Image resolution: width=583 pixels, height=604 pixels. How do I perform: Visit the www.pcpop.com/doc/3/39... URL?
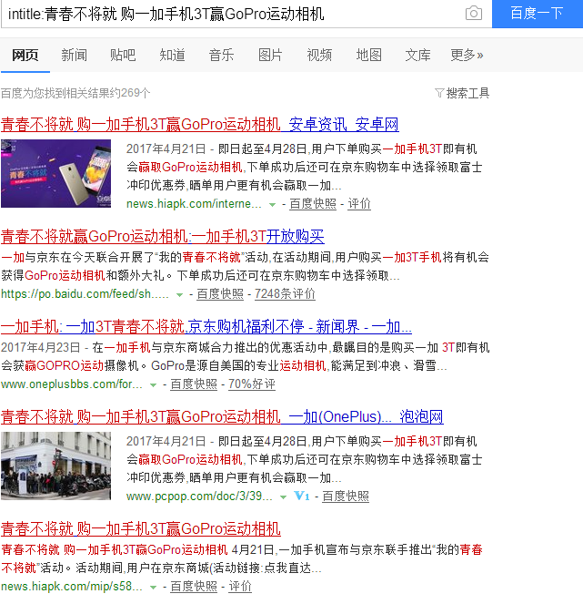(x=199, y=497)
